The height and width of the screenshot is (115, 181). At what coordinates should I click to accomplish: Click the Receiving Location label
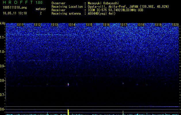coord(67,7)
